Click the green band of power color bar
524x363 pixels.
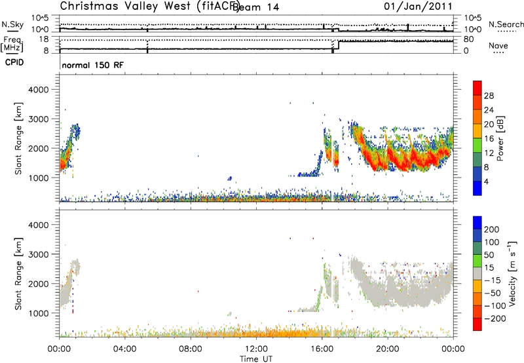(x=477, y=145)
